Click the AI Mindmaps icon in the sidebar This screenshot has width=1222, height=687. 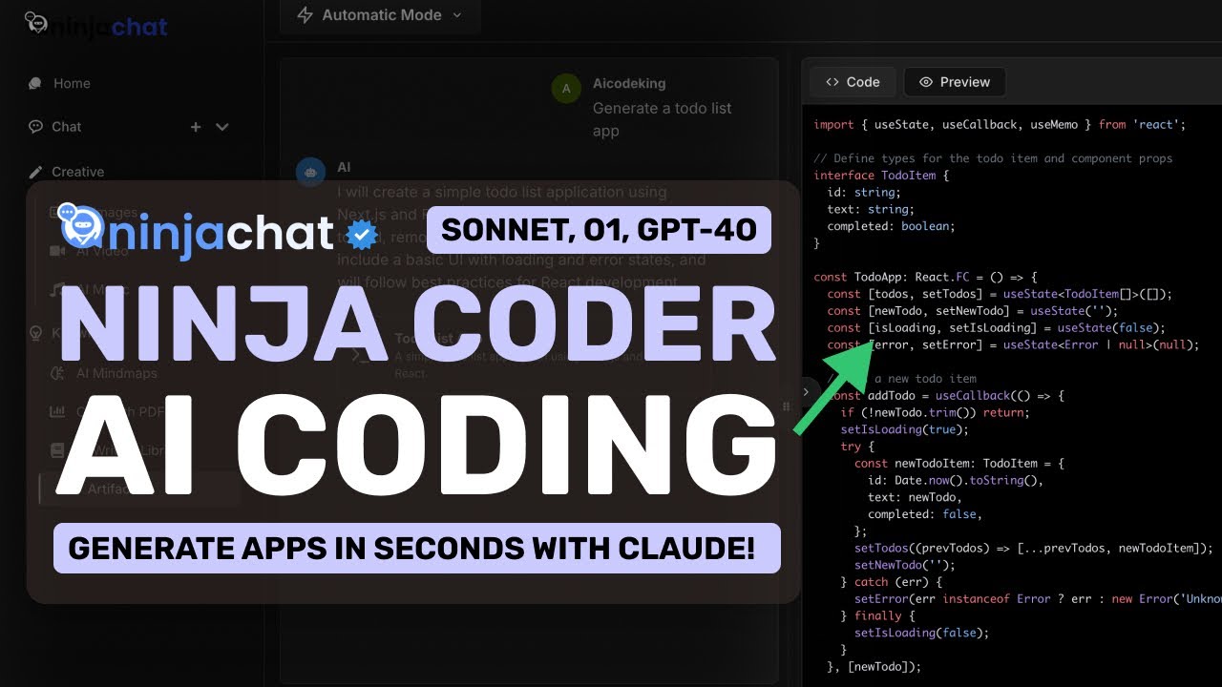tap(57, 373)
